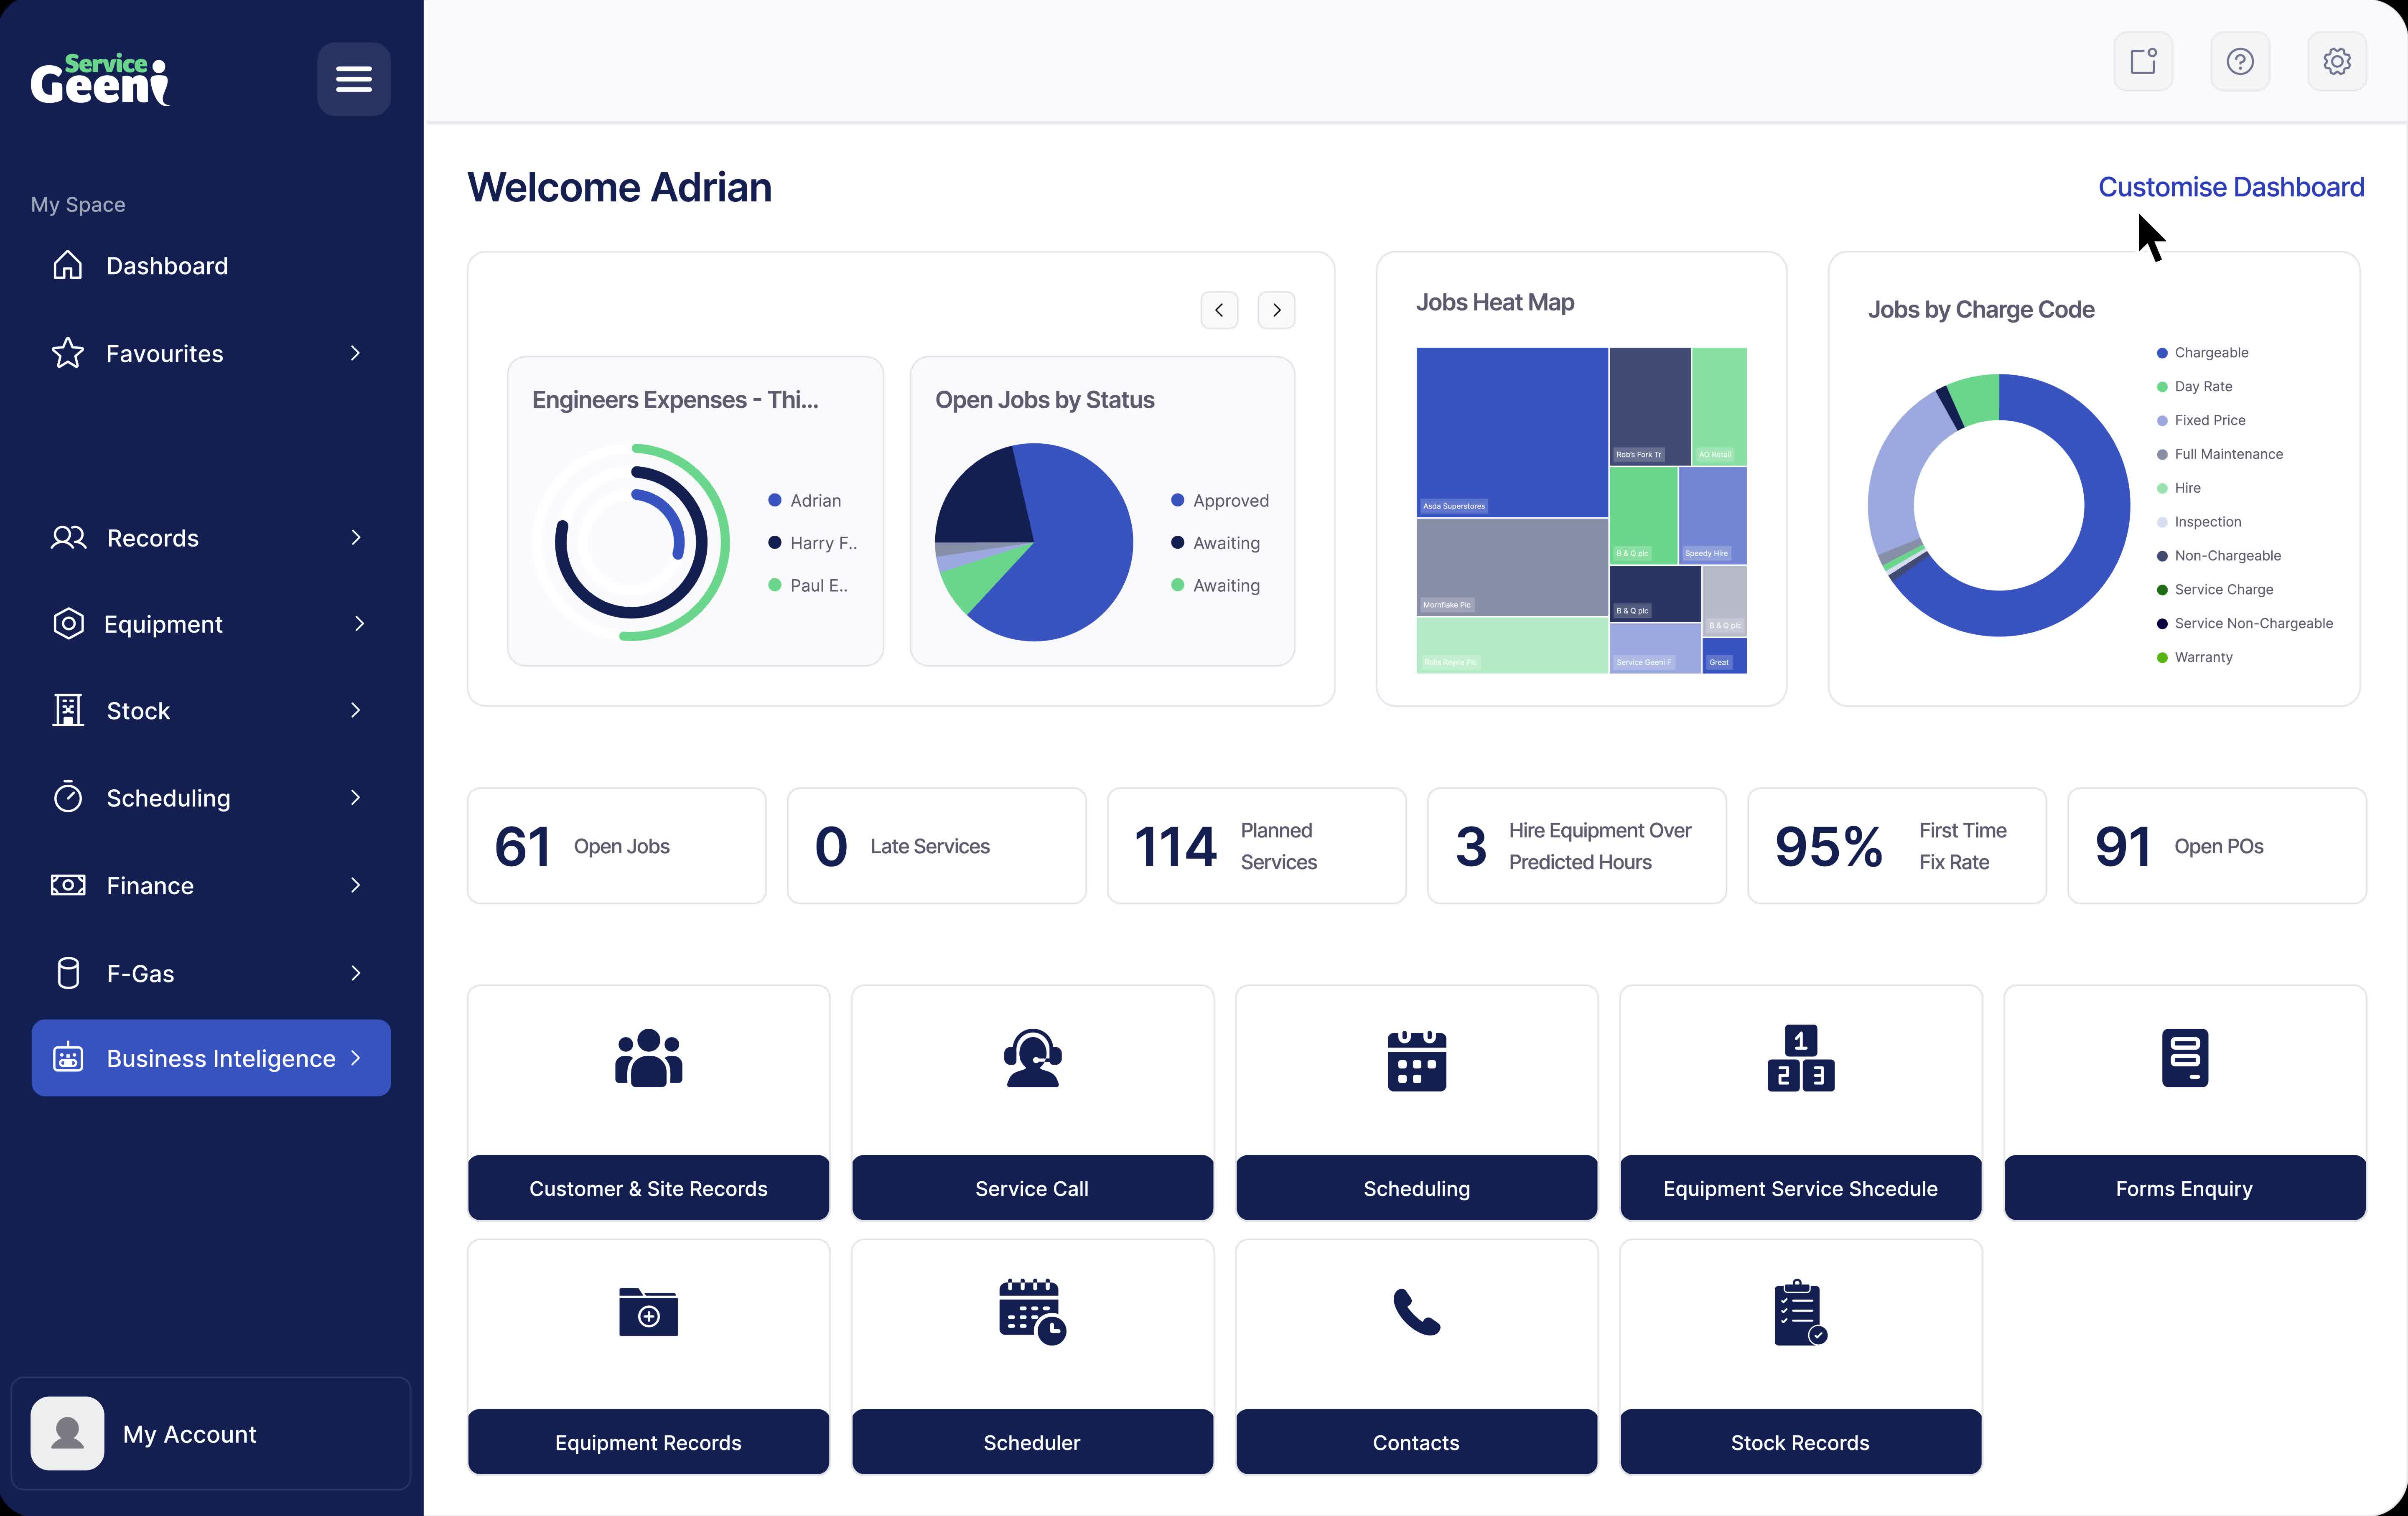This screenshot has height=1516, width=2408.
Task: Open the settings gear icon
Action: 2336,62
